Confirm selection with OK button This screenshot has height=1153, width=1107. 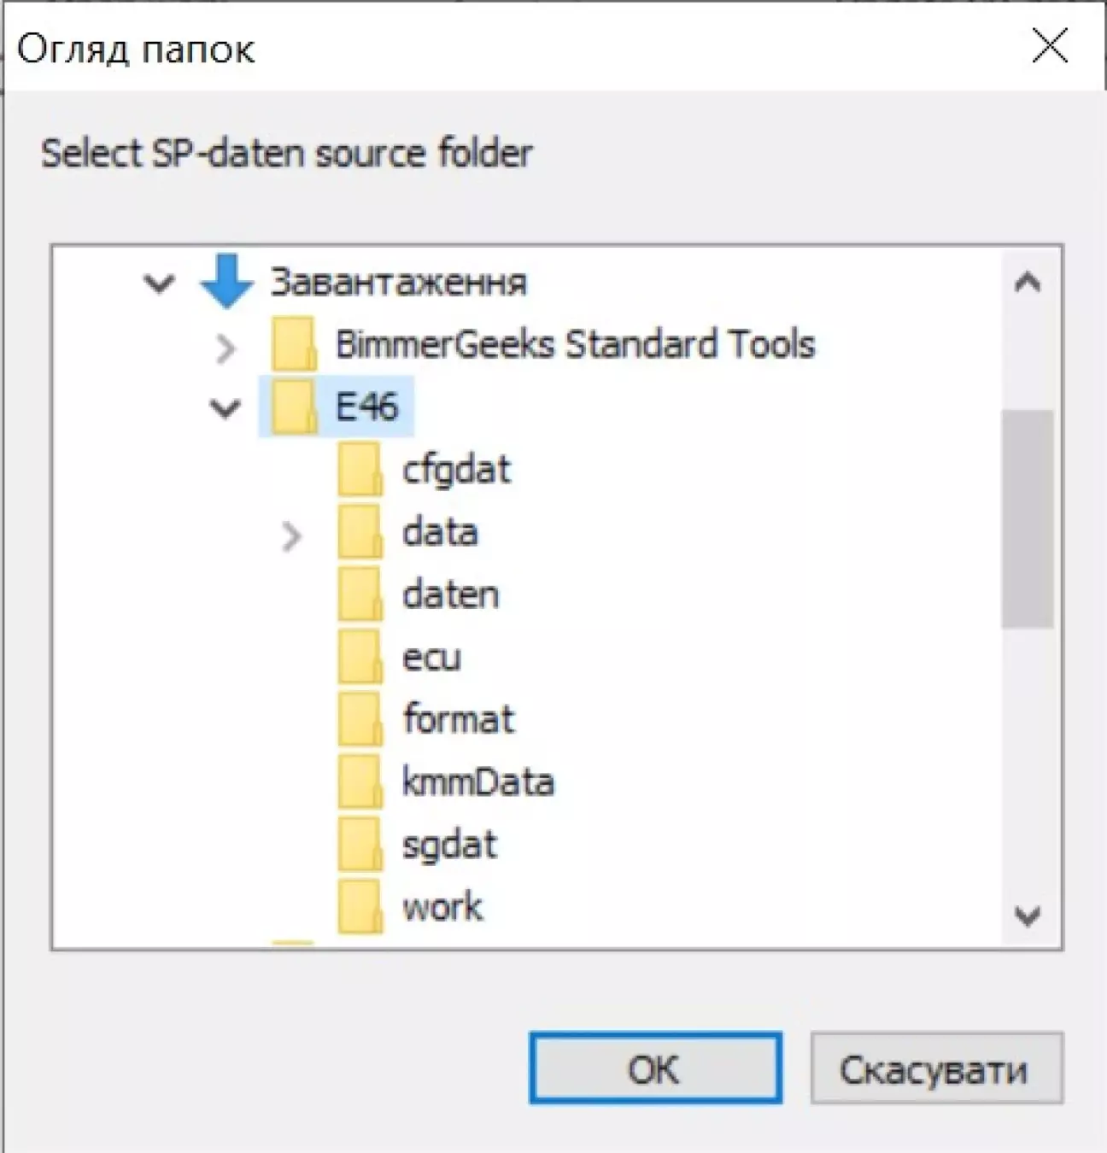(x=655, y=1068)
